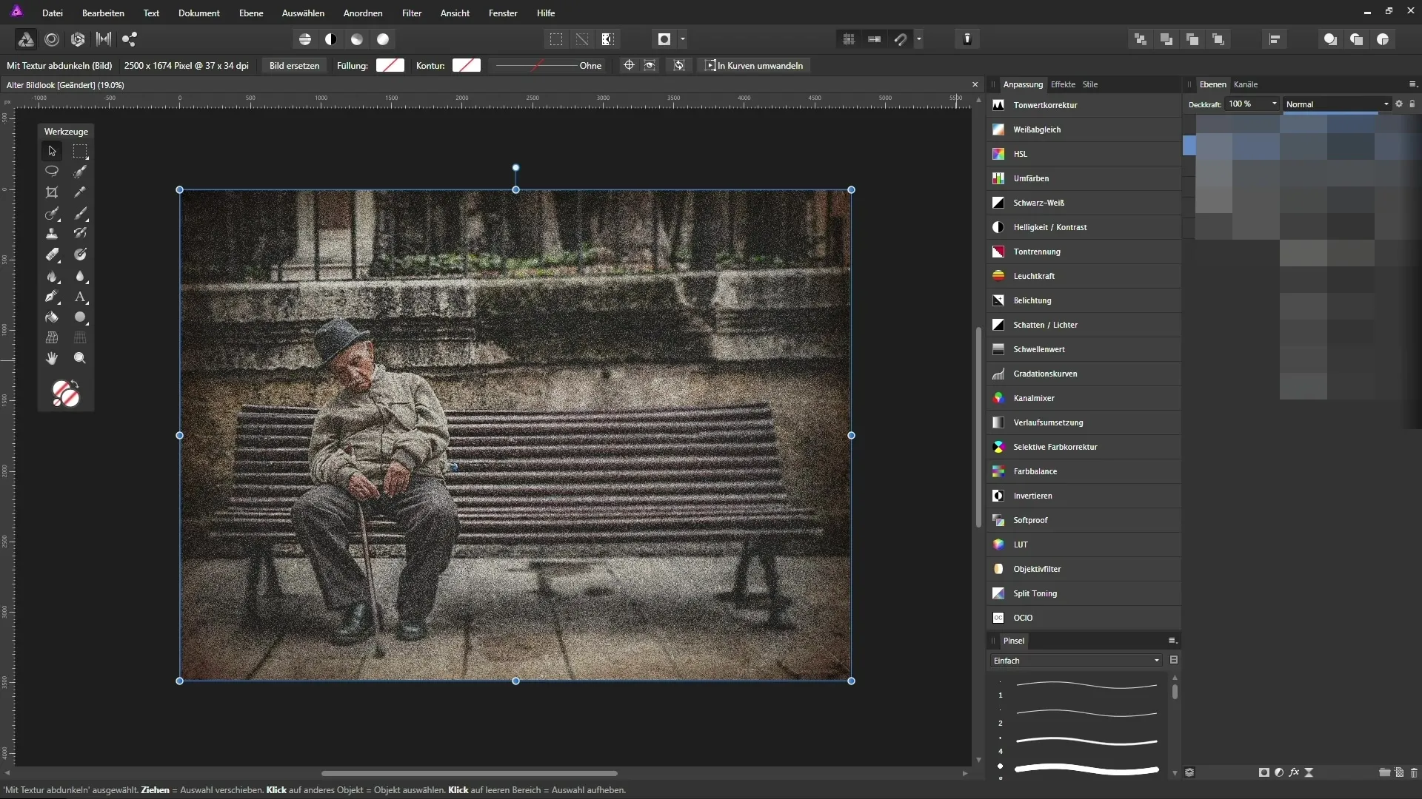Pick the color picker eyedropper tool
The width and height of the screenshot is (1422, 799).
(80, 192)
